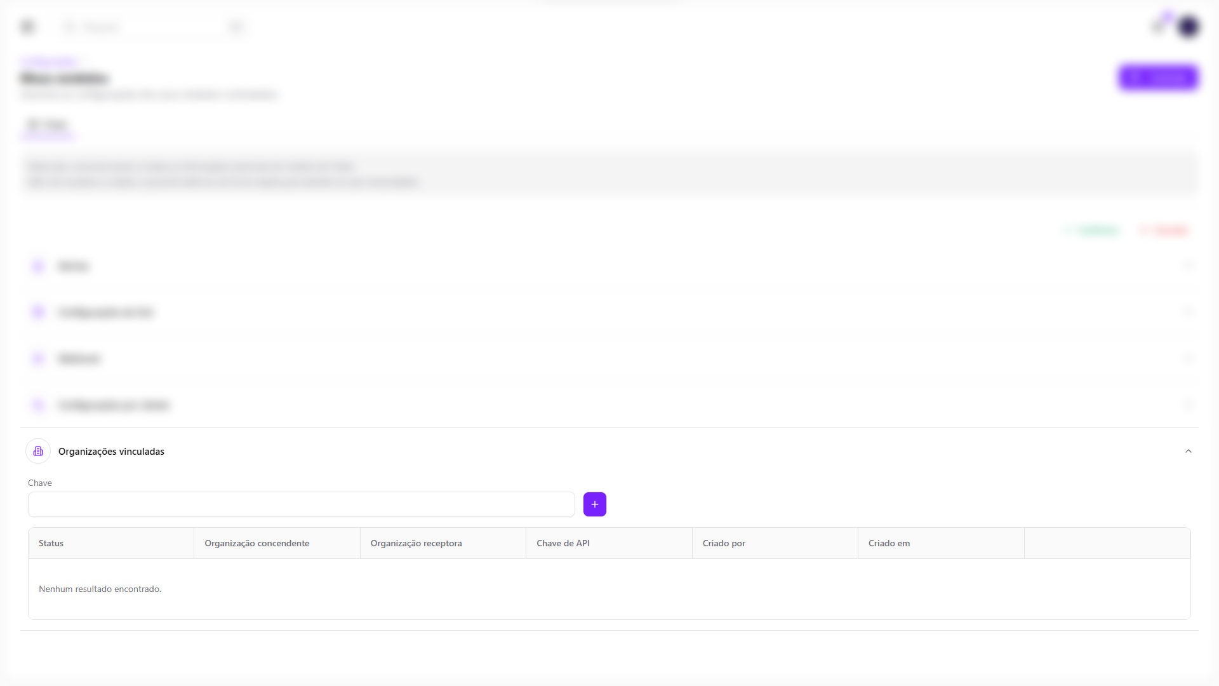Click the green text action button
Viewport: 1219px width, 686px height.
tap(1092, 230)
